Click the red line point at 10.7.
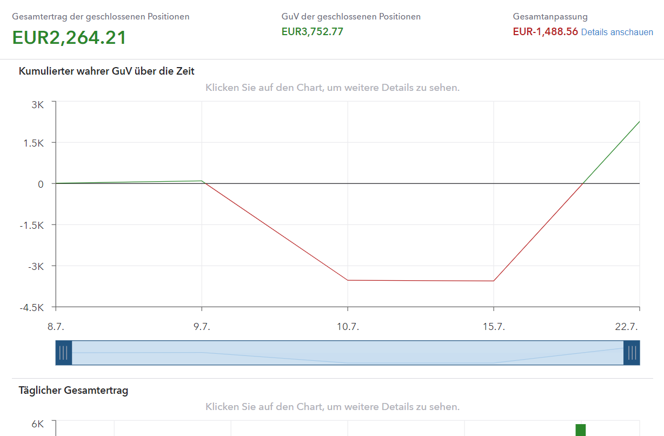664x436 pixels. click(x=348, y=280)
